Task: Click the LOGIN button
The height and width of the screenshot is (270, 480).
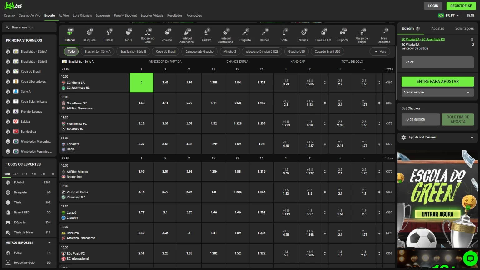Action: pyautogui.click(x=433, y=6)
